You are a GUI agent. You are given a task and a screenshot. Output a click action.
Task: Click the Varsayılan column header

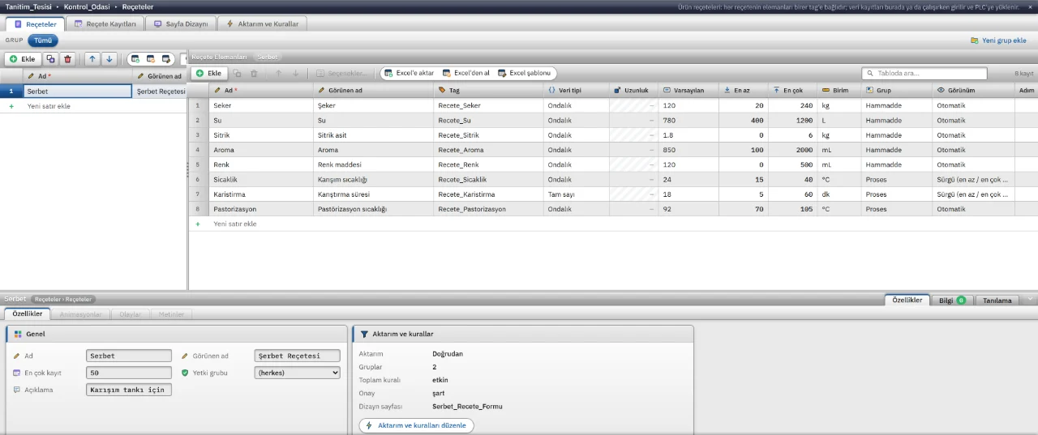point(688,90)
